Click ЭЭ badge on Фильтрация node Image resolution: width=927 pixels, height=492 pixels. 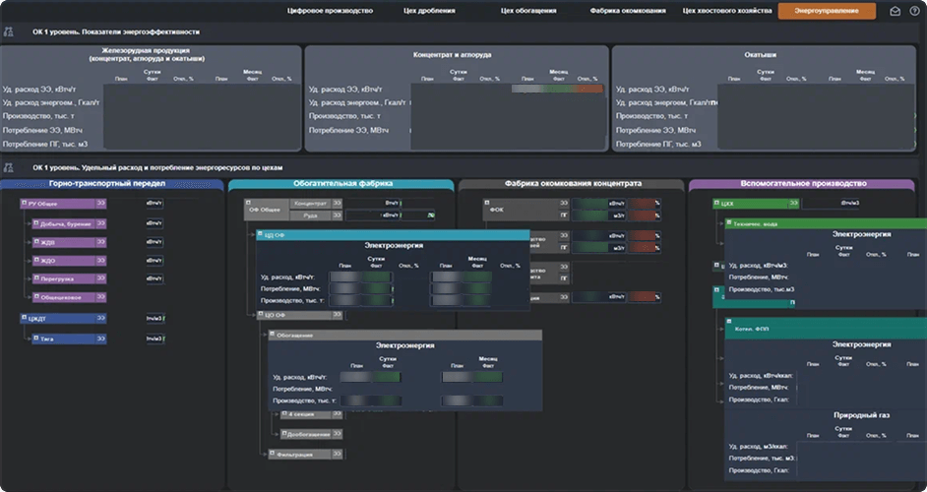point(337,455)
